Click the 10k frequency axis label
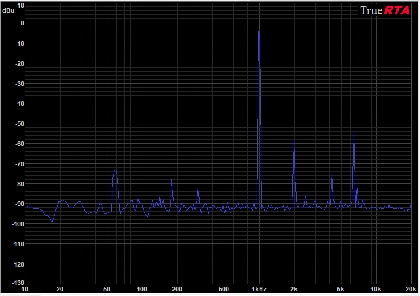Viewport: 420px width, 296px height. point(376,289)
